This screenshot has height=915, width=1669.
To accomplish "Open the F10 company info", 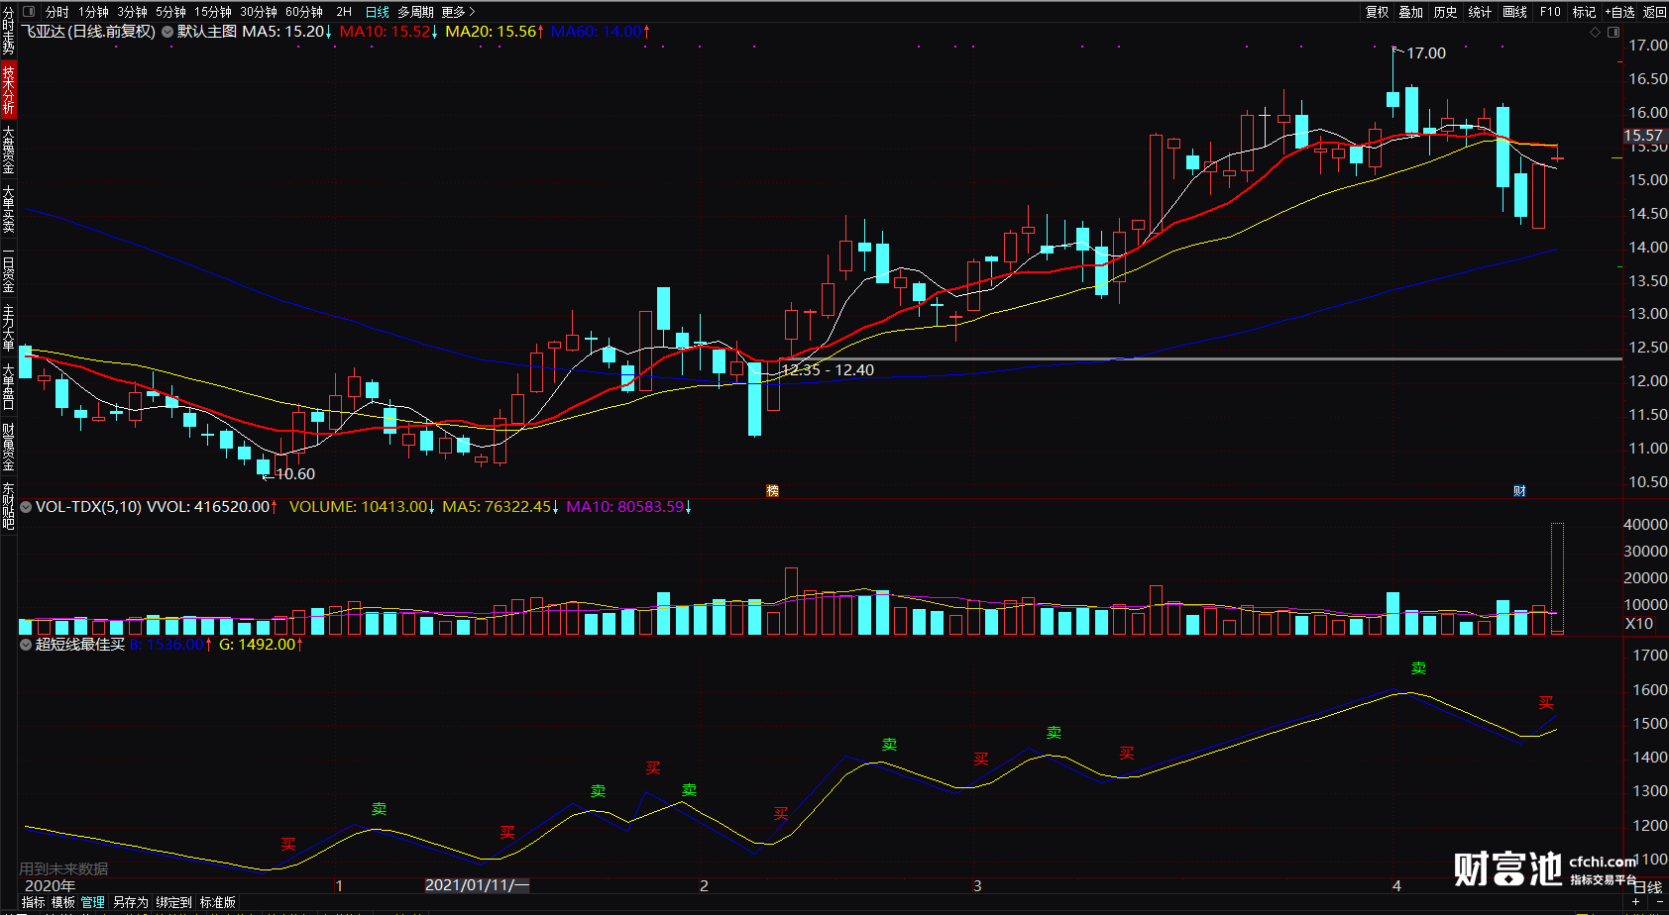I will [1550, 12].
